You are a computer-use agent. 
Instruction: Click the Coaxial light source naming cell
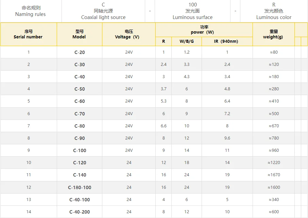click(x=103, y=11)
